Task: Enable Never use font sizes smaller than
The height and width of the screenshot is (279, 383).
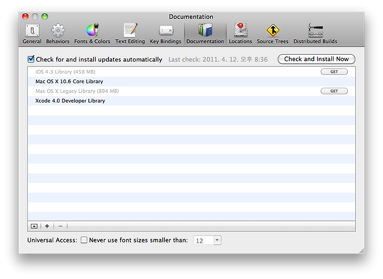Action: (x=84, y=240)
